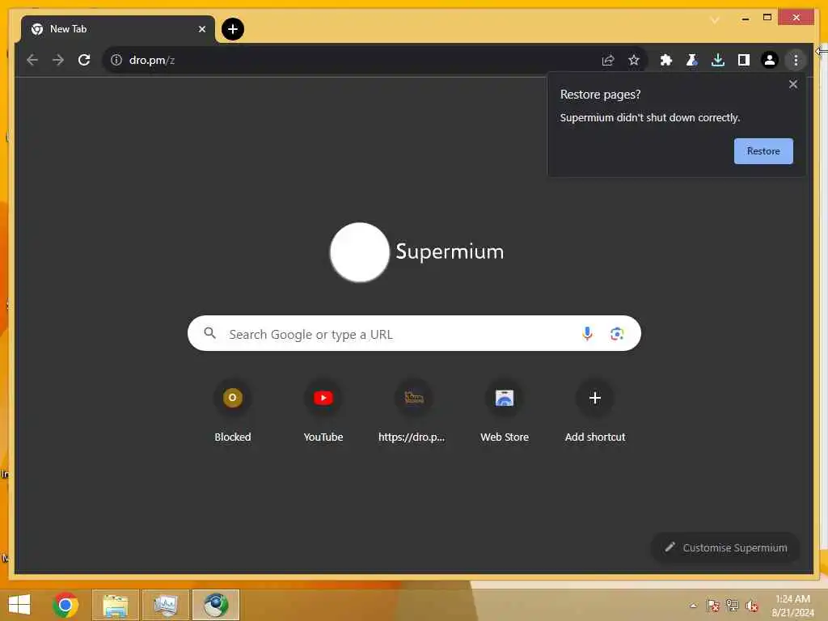Click Add shortcut plus tile

pyautogui.click(x=595, y=412)
